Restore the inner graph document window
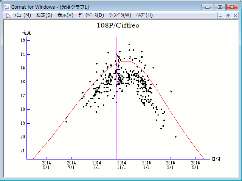The image size is (242, 181). (x=228, y=15)
